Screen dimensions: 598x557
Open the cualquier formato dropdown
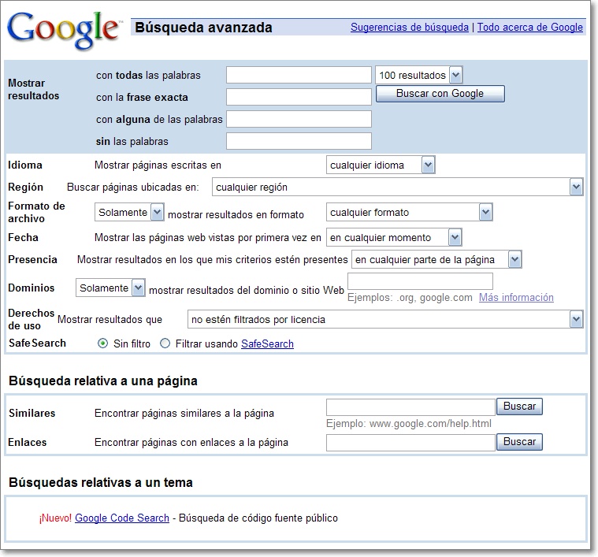tap(409, 213)
